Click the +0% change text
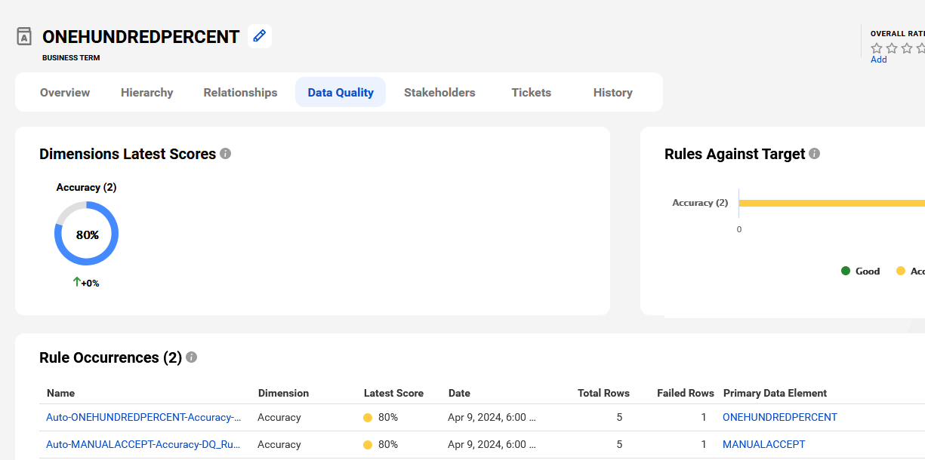This screenshot has width=925, height=460. pyautogui.click(x=90, y=284)
